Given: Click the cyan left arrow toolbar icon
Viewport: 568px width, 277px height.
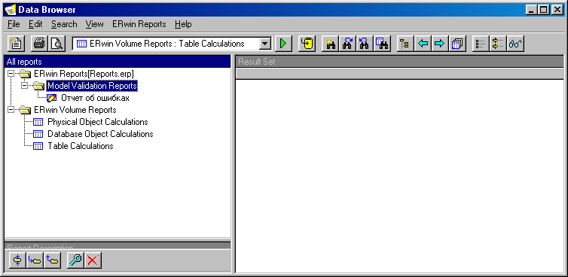Looking at the screenshot, I should tap(423, 44).
